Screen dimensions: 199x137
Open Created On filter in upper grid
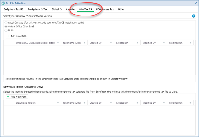point(137,43)
